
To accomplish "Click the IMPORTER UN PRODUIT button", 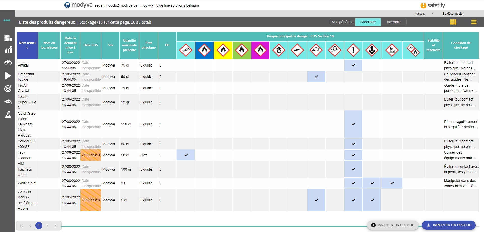I will point(449,225).
